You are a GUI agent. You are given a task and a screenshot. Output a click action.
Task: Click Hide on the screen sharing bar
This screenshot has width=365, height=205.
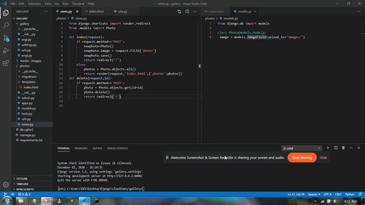323,158
